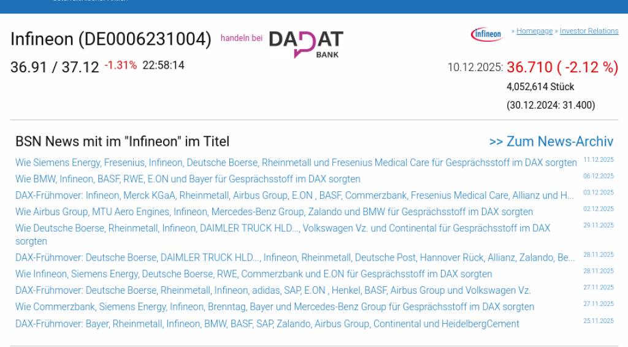The height and width of the screenshot is (347, 628).
Task: Open the Infineon Homepage link
Action: 534,31
